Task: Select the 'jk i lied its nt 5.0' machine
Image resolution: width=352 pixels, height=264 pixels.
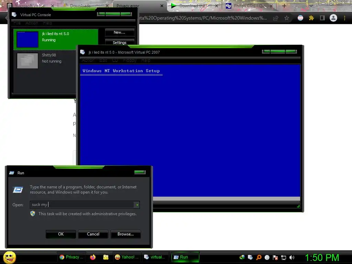Action: pos(56,40)
